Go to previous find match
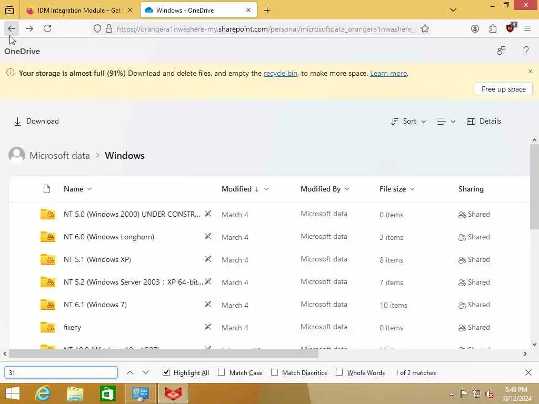Viewport: 539px width, 404px height. [x=130, y=373]
